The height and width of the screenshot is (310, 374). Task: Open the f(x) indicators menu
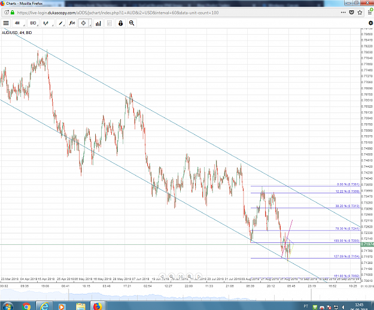pos(72,23)
